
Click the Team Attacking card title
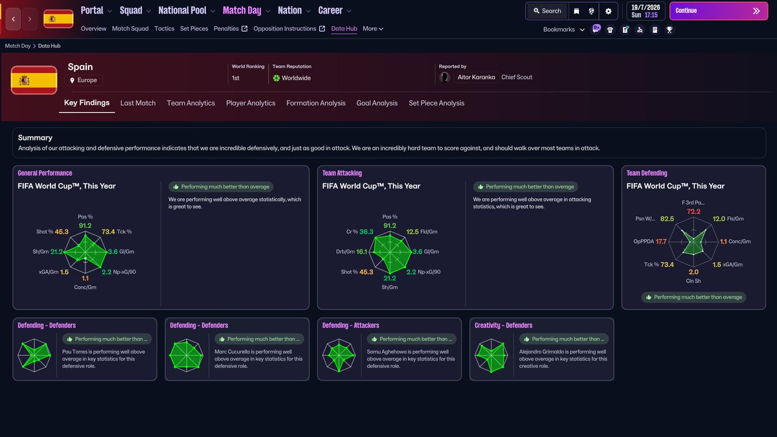coord(342,174)
